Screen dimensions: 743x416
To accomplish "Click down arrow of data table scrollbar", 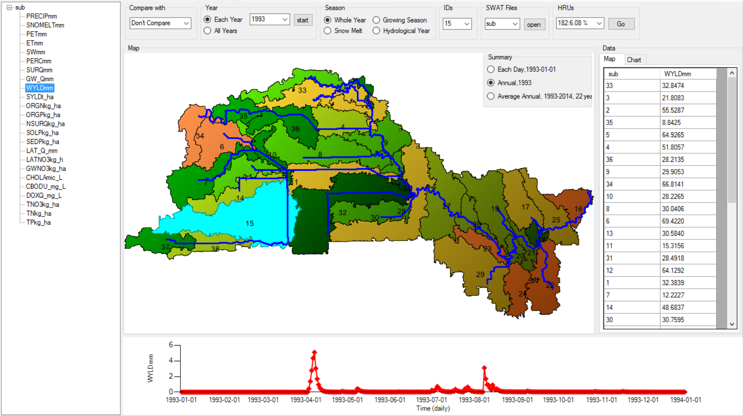I will point(732,325).
